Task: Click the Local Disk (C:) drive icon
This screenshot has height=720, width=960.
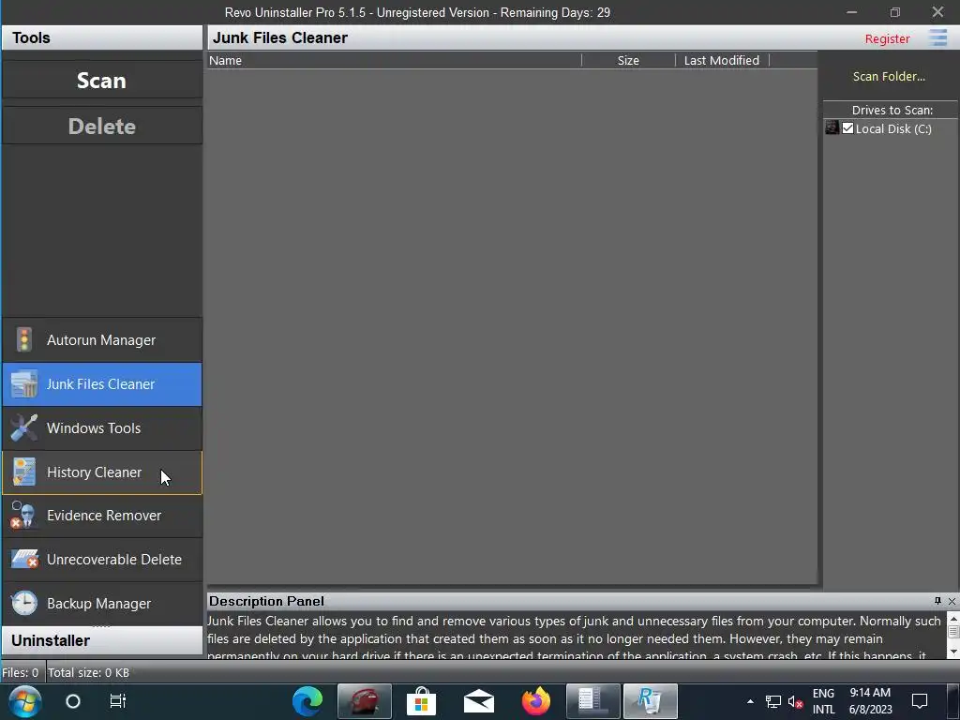Action: click(x=832, y=127)
